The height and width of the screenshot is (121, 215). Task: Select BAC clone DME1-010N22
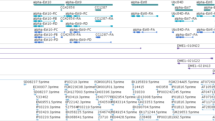pos(196,48)
